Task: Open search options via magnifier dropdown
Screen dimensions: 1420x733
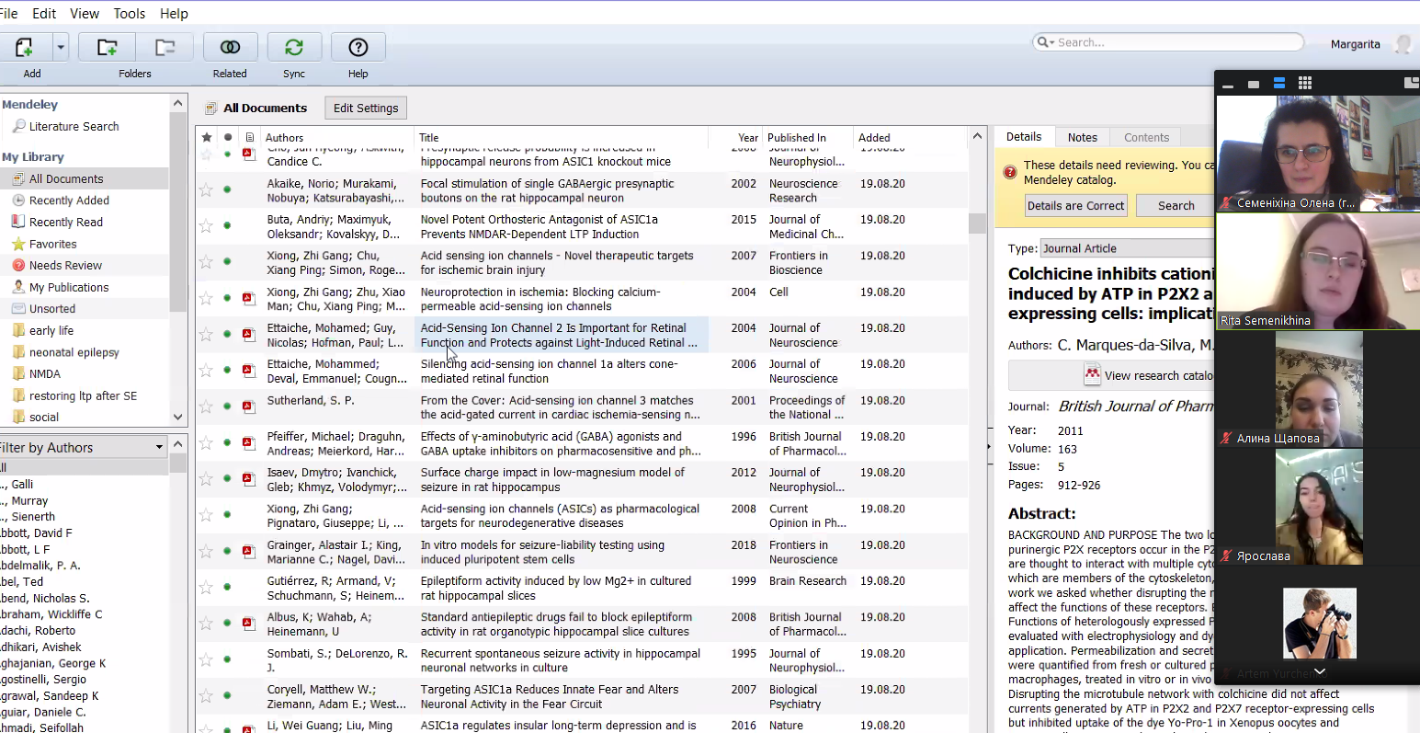Action: click(1044, 42)
